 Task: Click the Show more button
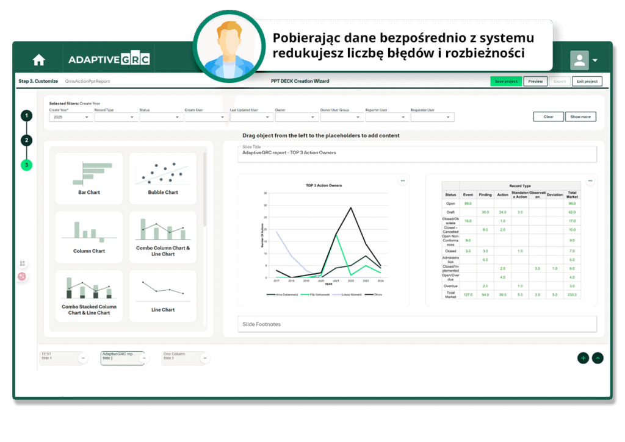[x=580, y=116]
